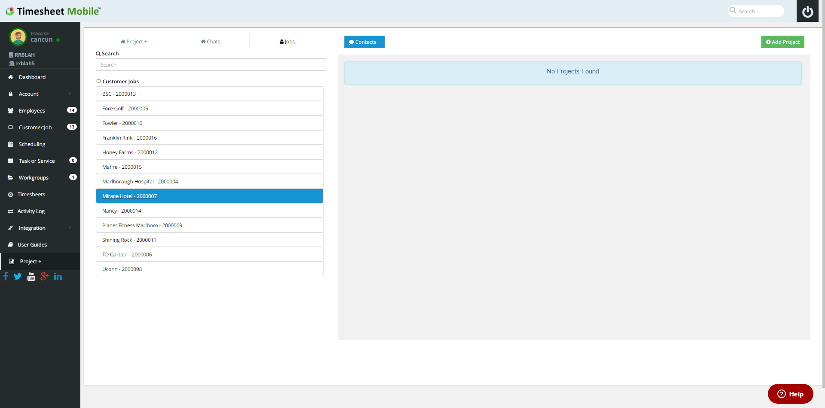The image size is (825, 408).
Task: Expand the Integration submenu chevron
Action: (70, 228)
